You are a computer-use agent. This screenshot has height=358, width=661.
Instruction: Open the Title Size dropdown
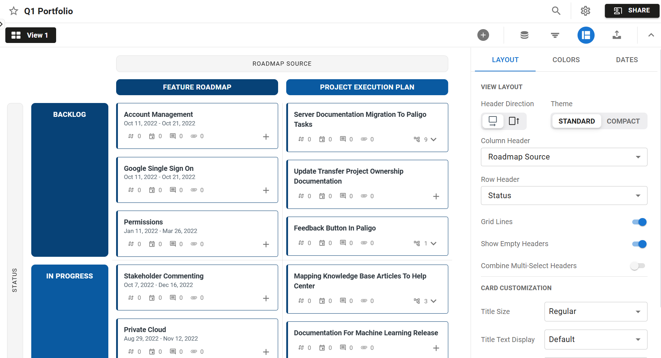point(595,311)
